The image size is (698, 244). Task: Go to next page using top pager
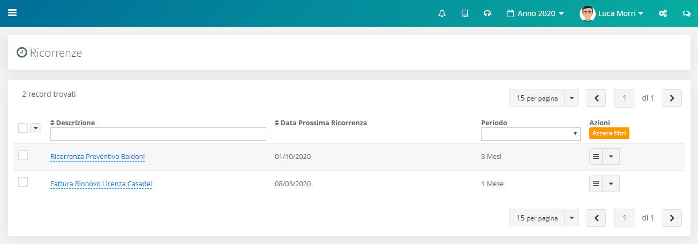pos(672,98)
